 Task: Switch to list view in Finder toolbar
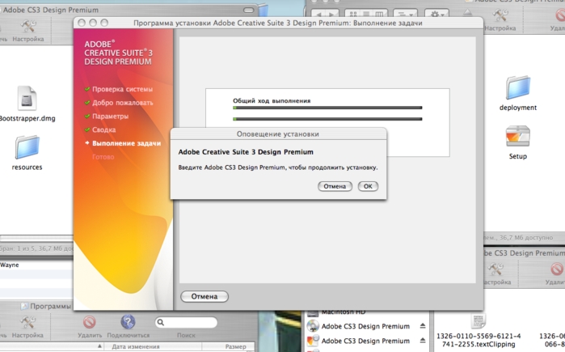tap(366, 15)
